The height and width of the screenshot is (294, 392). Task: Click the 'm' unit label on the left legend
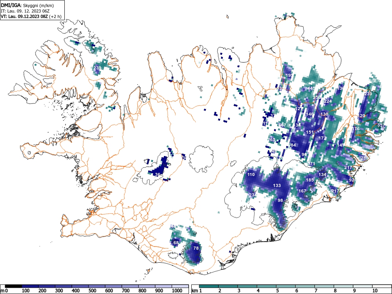tap(2, 290)
